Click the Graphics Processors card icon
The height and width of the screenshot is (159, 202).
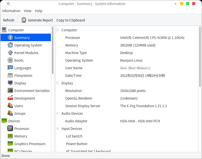[x=10, y=144]
